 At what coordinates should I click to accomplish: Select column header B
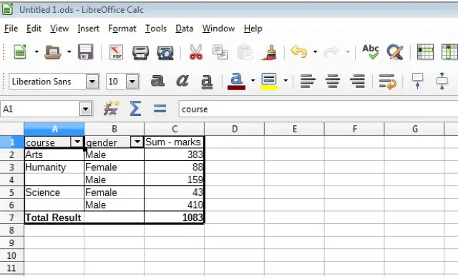[114, 129]
